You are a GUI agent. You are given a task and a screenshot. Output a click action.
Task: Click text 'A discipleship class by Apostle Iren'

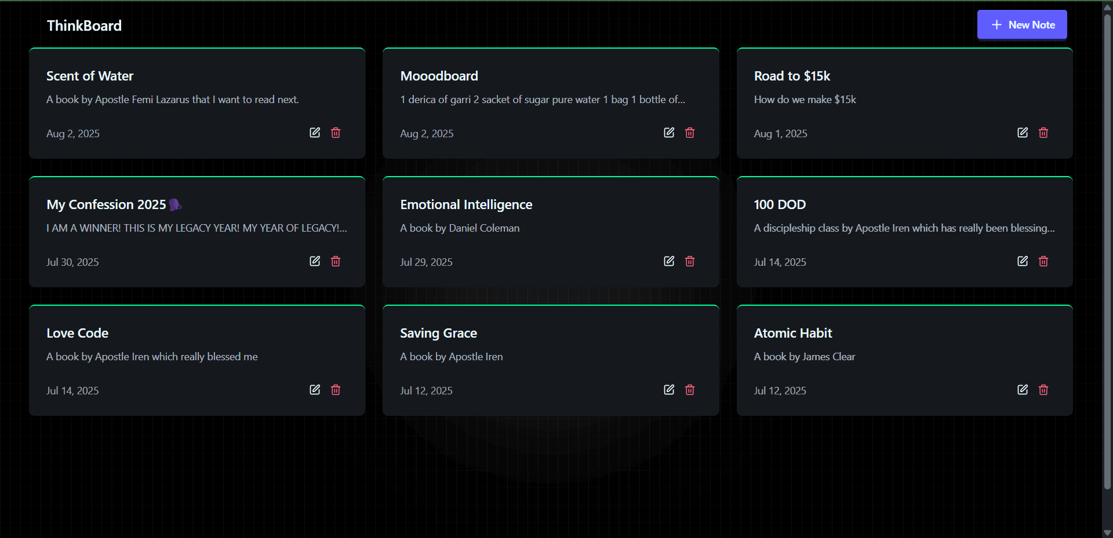pyautogui.click(x=831, y=228)
